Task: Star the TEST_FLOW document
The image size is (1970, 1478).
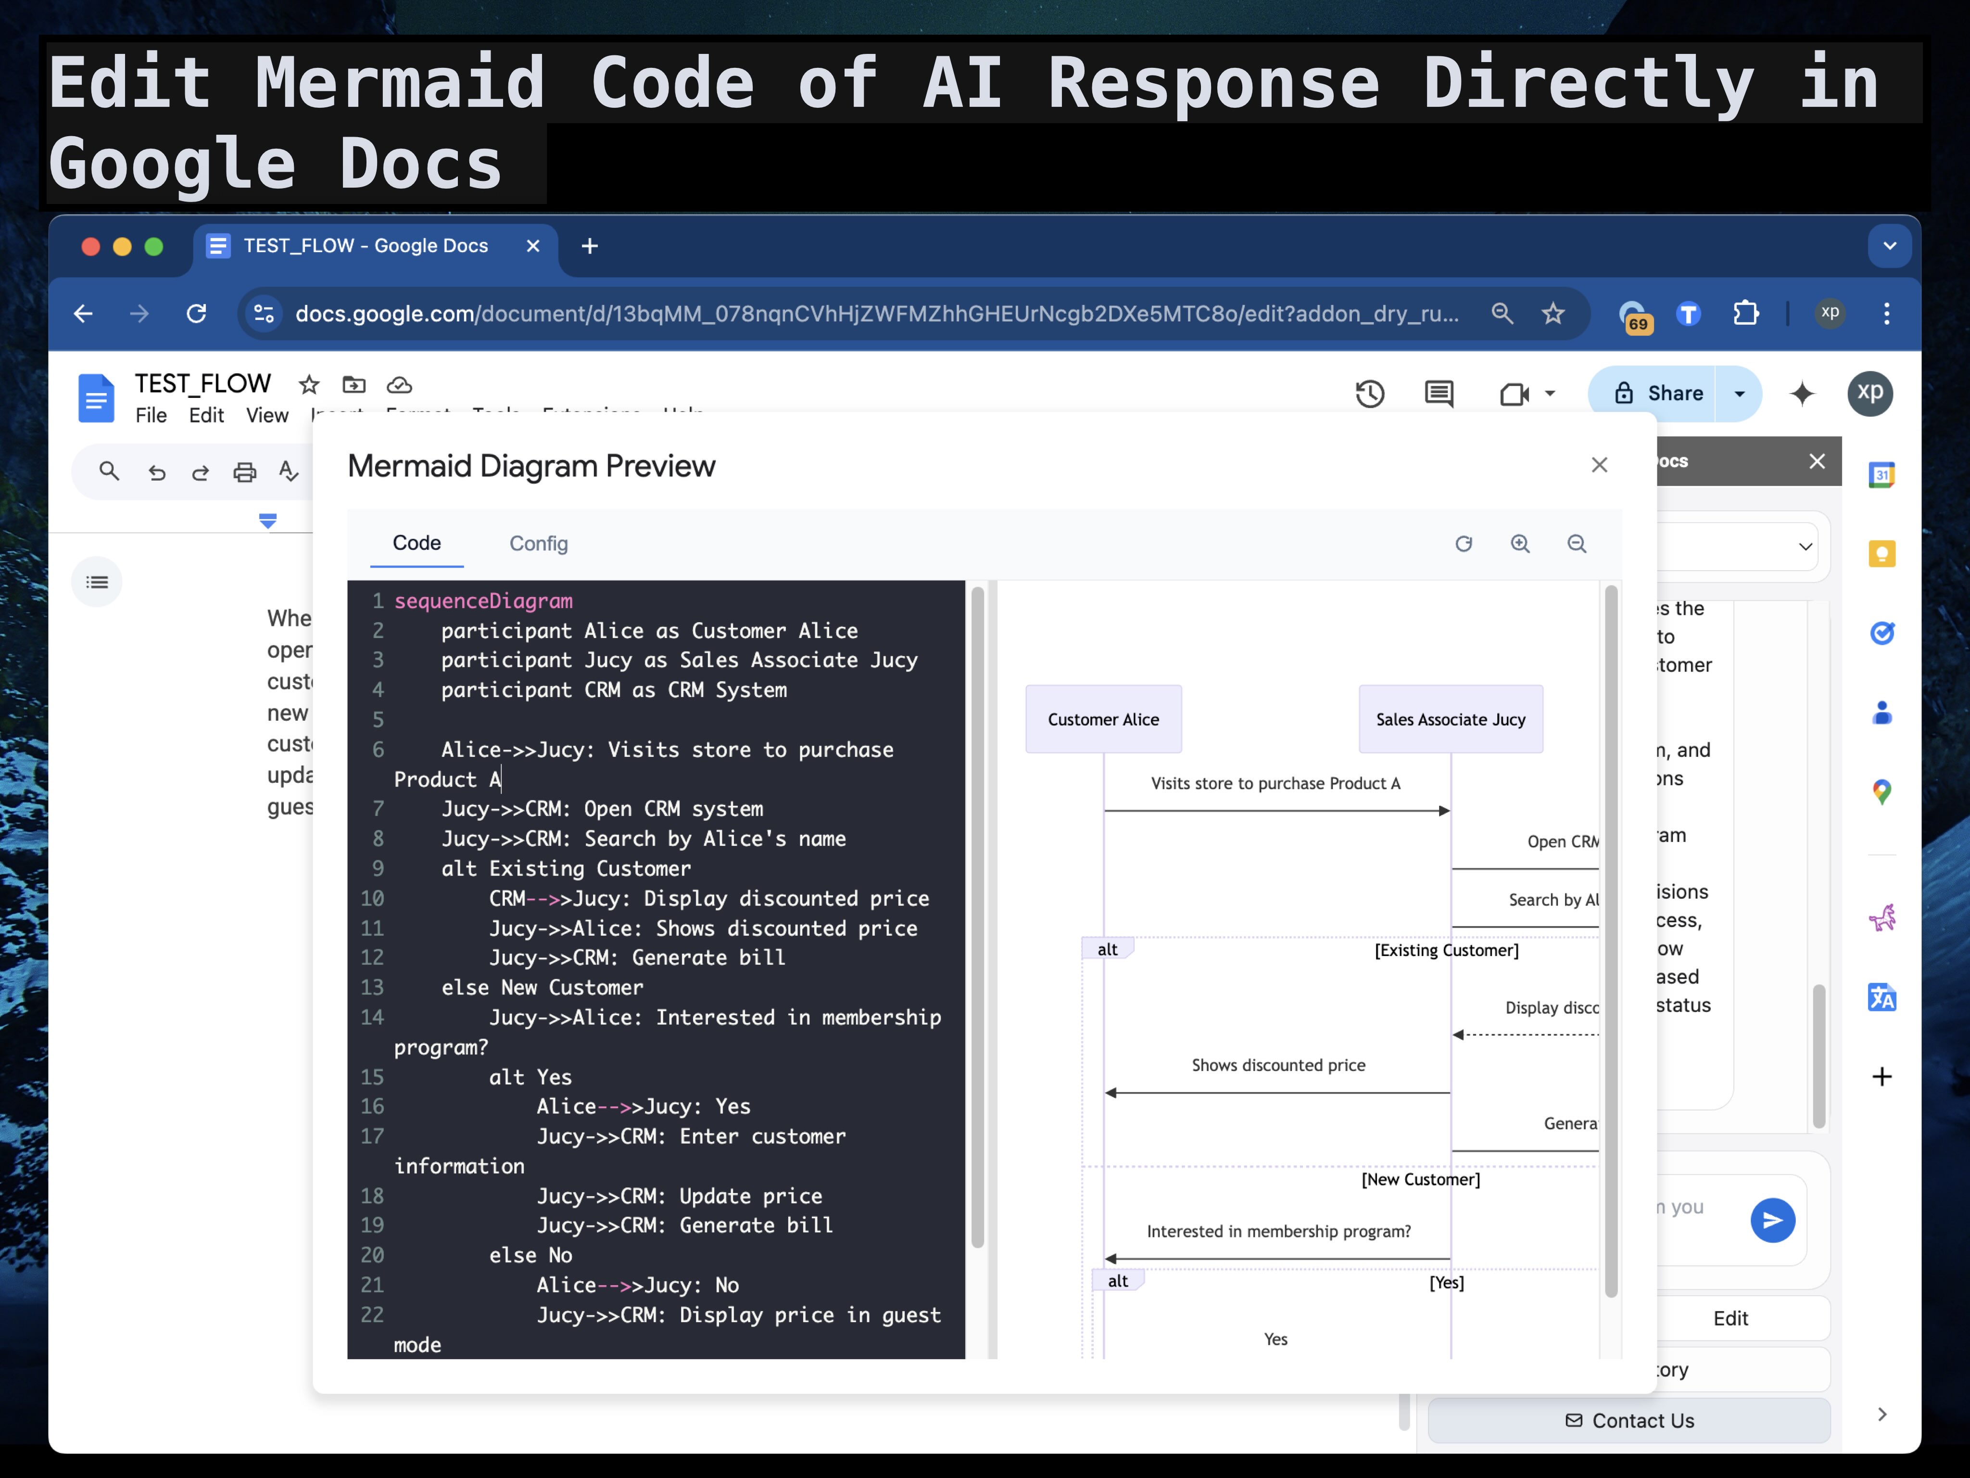Action: point(308,384)
